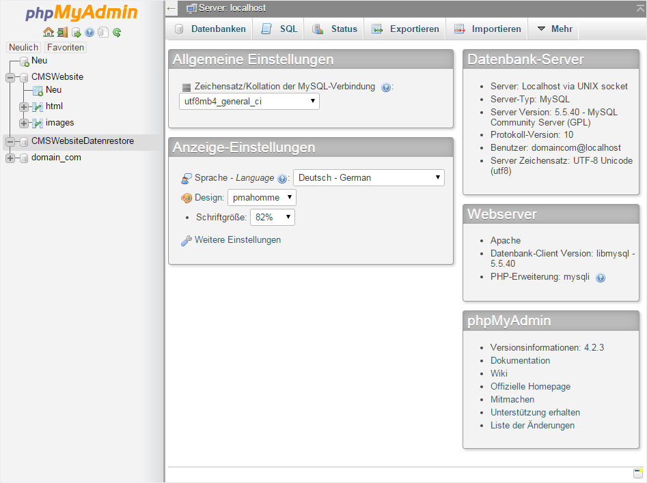Click the Neulich button
The width and height of the screenshot is (647, 483).
(23, 47)
